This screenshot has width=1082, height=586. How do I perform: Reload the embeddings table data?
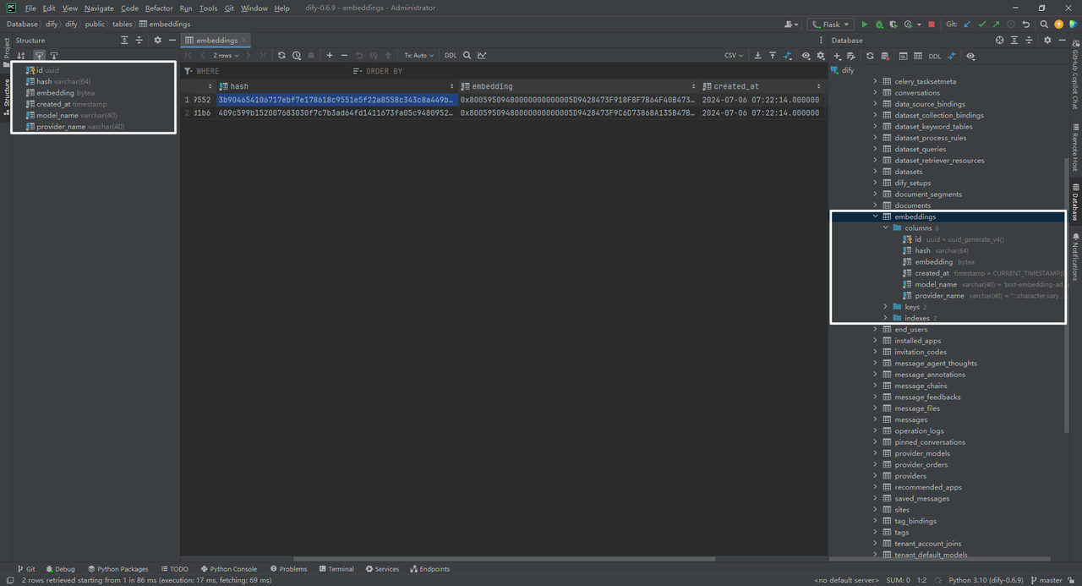coord(281,55)
